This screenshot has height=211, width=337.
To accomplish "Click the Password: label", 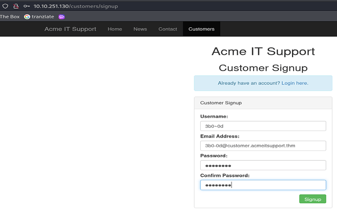I will pyautogui.click(x=213, y=156).
